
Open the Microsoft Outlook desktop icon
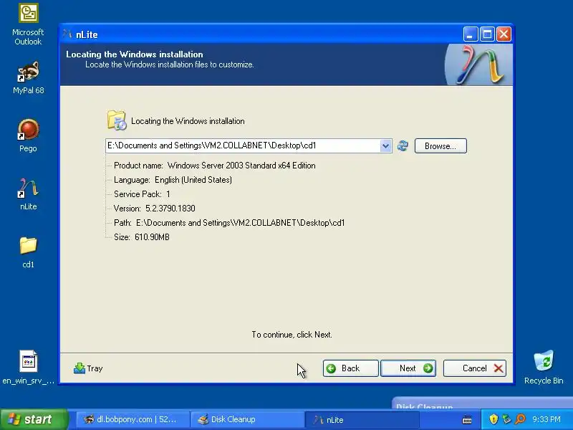28,24
